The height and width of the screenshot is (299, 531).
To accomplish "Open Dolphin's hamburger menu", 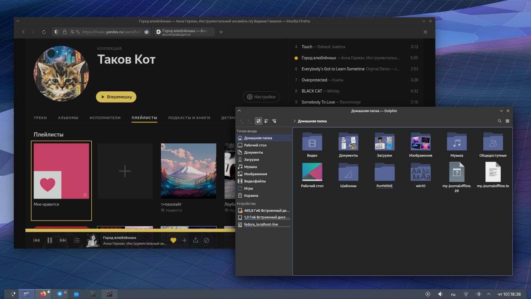I will (507, 121).
